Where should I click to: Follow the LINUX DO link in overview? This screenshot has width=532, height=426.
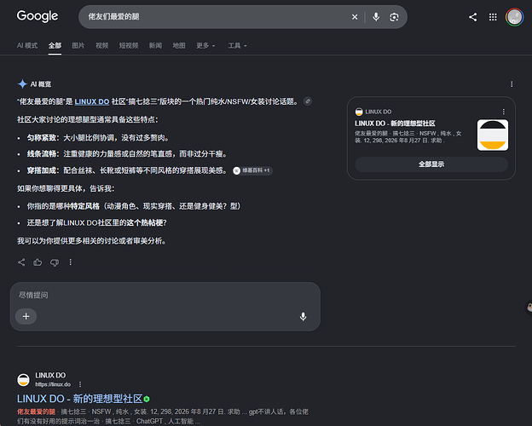tap(91, 101)
